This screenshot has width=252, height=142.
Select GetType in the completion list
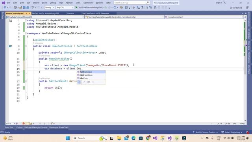click(x=91, y=78)
